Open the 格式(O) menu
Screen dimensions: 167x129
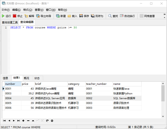click(28, 10)
